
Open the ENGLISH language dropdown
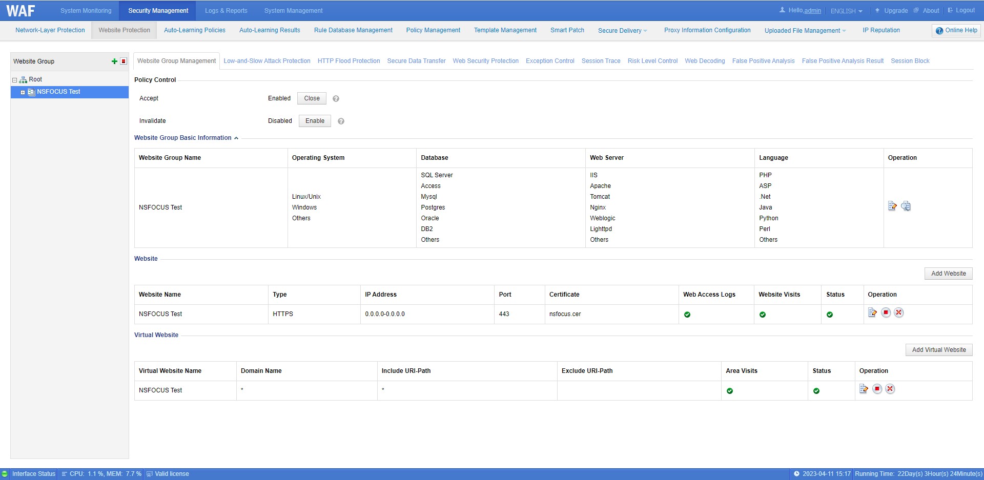pos(846,11)
